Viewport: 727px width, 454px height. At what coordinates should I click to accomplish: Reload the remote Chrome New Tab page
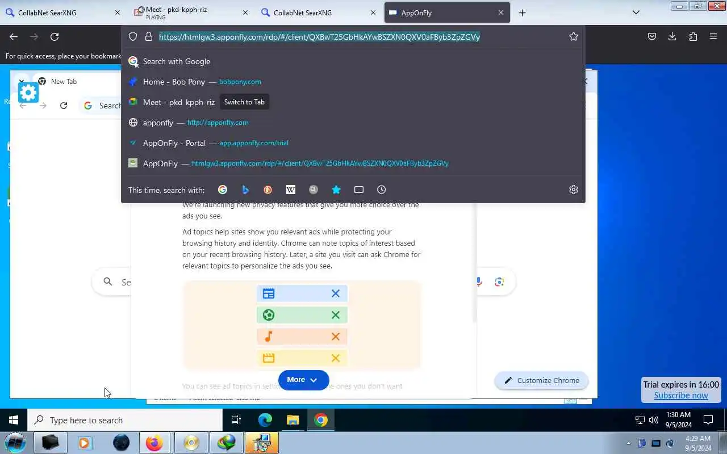coord(64,106)
